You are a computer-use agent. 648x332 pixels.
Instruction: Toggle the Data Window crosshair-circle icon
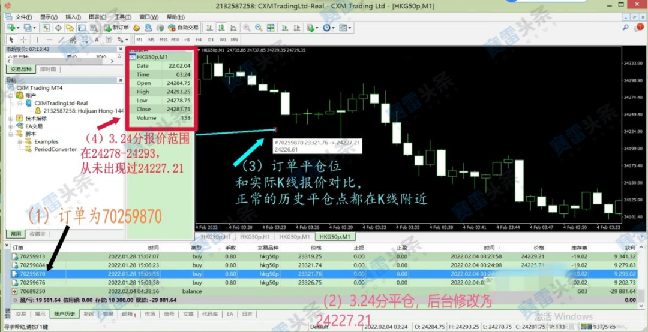click(58, 28)
